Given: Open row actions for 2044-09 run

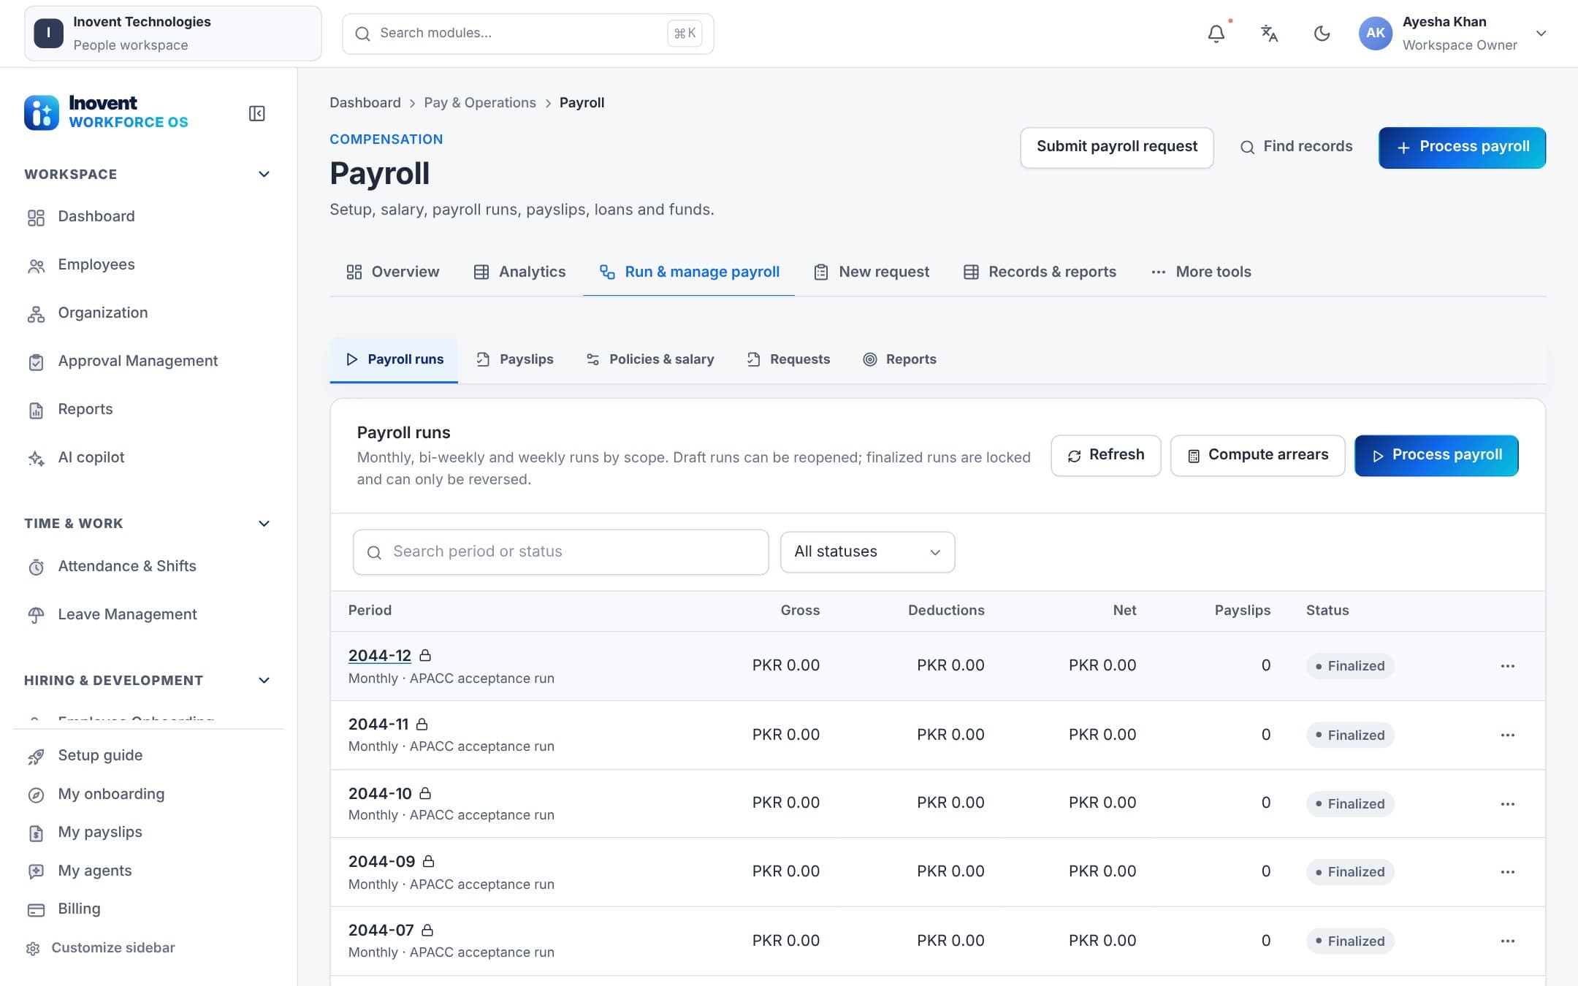Looking at the screenshot, I should click(1507, 872).
